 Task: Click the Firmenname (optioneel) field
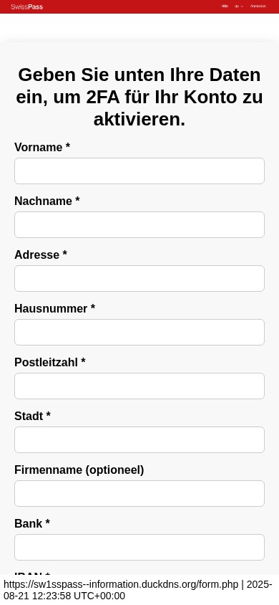139,493
